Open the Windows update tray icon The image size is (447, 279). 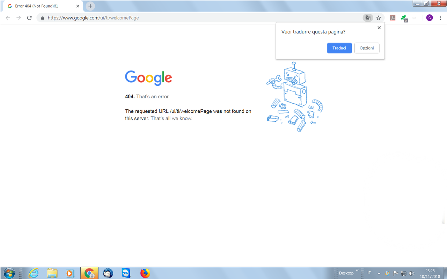(388, 273)
